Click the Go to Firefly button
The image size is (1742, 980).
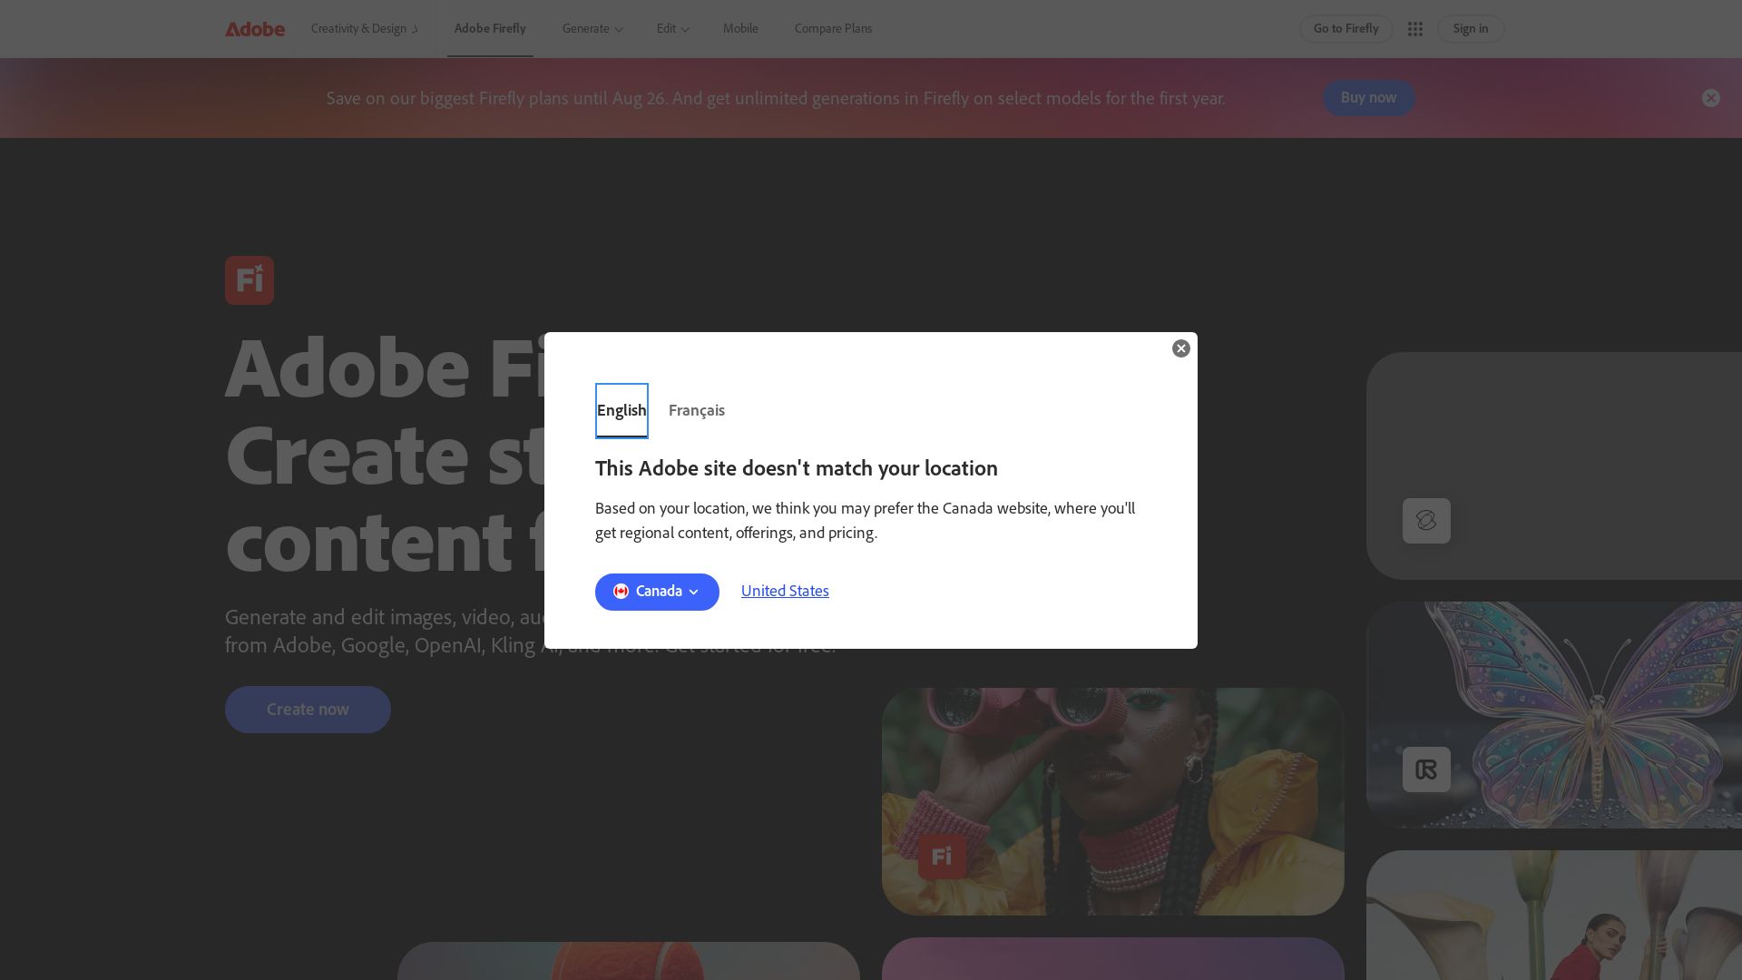1346,29
